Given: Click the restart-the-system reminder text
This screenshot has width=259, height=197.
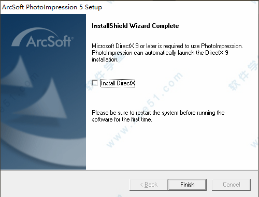Looking at the screenshot, I should (x=158, y=116).
